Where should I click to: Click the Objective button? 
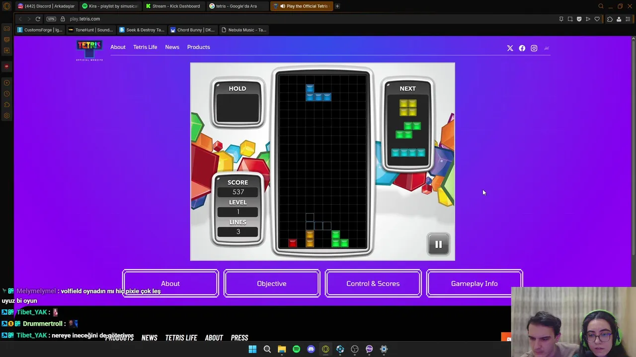pyautogui.click(x=272, y=284)
